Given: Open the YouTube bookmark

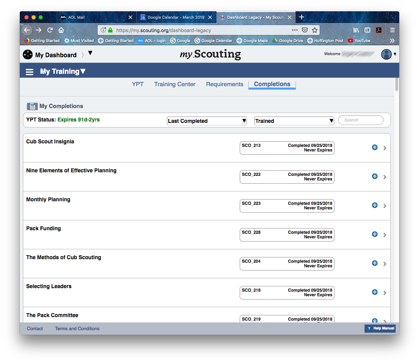Looking at the screenshot, I should (359, 41).
